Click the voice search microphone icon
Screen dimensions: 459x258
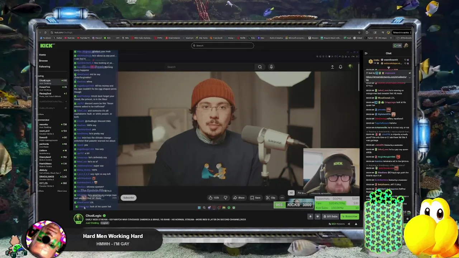coord(271,67)
